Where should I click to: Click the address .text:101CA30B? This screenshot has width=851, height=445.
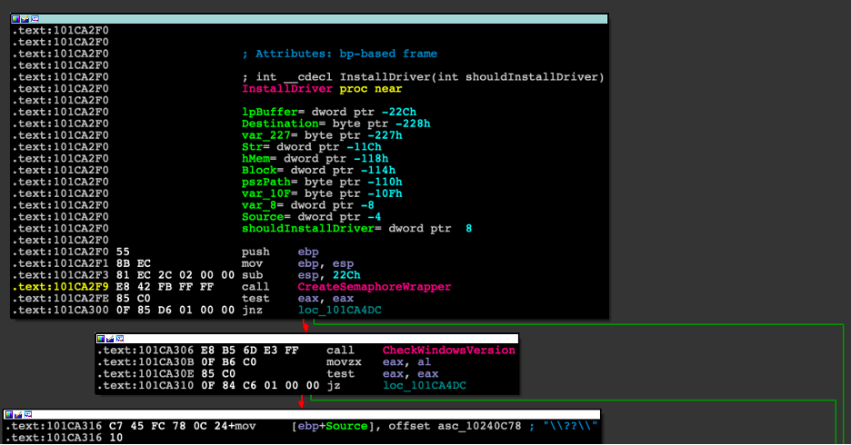tap(145, 362)
